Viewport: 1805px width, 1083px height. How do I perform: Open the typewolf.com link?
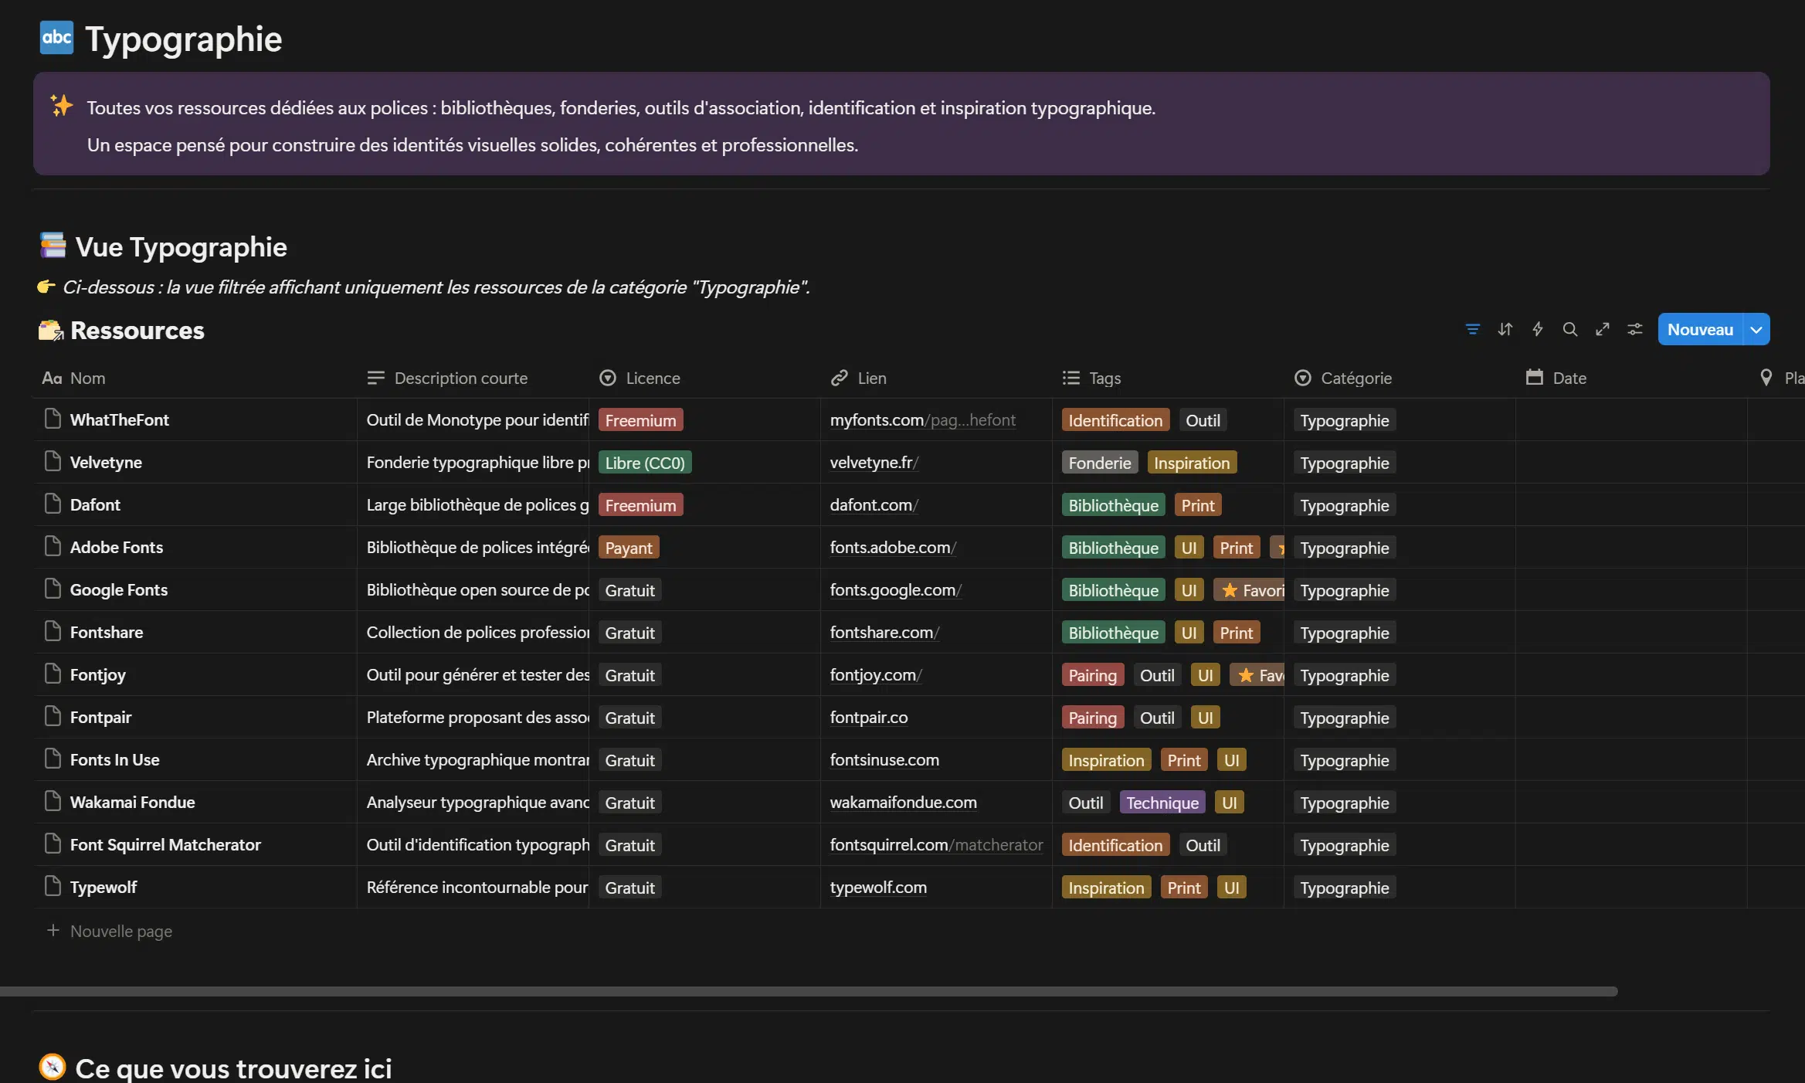pos(877,887)
